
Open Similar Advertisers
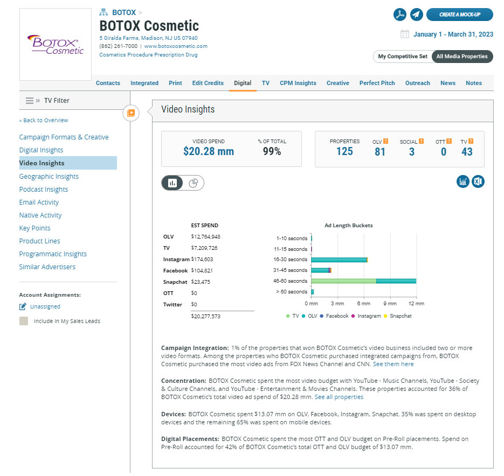pyautogui.click(x=47, y=267)
